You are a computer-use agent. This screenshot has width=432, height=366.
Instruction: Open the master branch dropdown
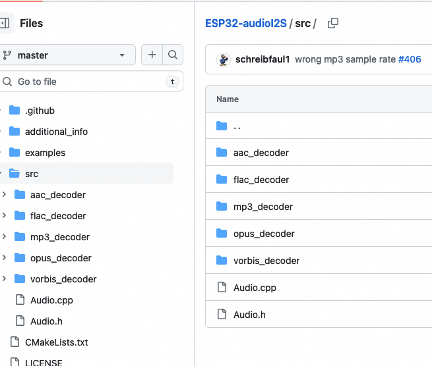click(67, 55)
